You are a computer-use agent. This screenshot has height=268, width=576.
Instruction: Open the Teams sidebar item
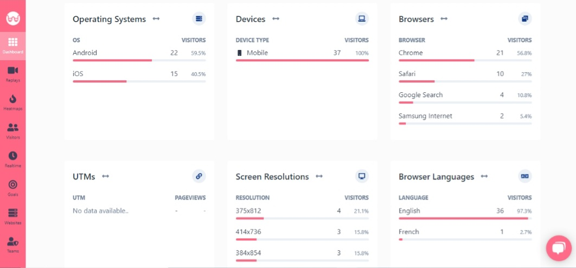pos(13,245)
